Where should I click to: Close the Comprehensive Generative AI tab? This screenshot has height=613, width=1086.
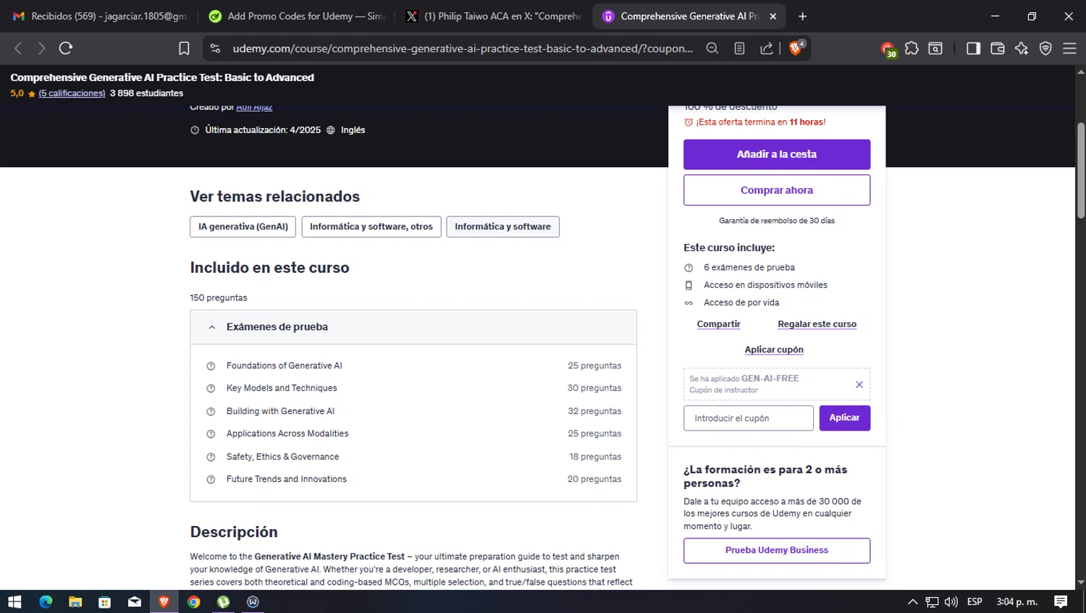tap(773, 16)
